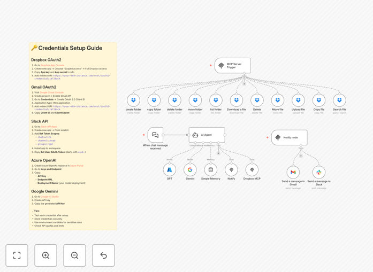Open the Upload file Dropbox node
Image resolution: width=373 pixels, height=272 pixels.
click(298, 100)
